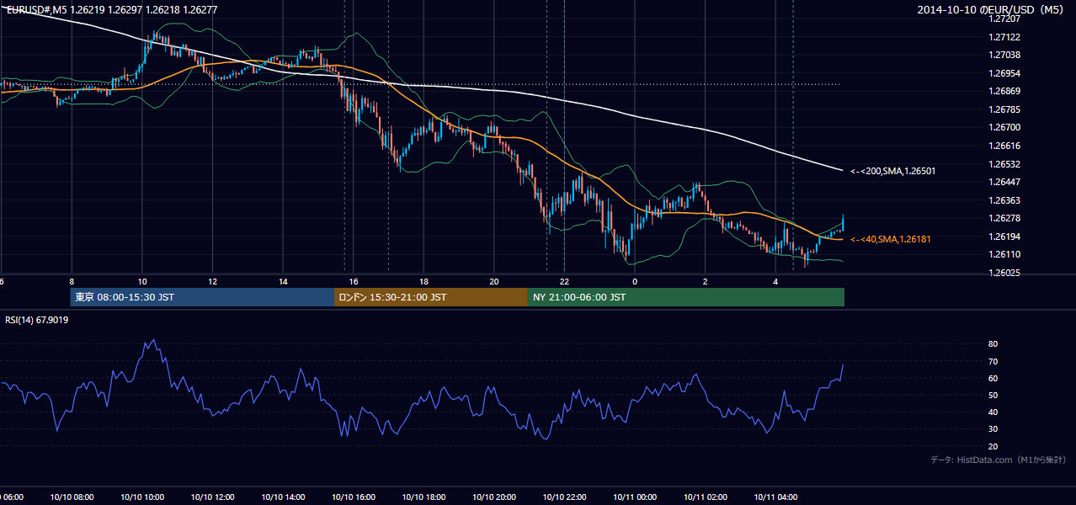Click the 10/11 04:00 bottom time label

(775, 497)
